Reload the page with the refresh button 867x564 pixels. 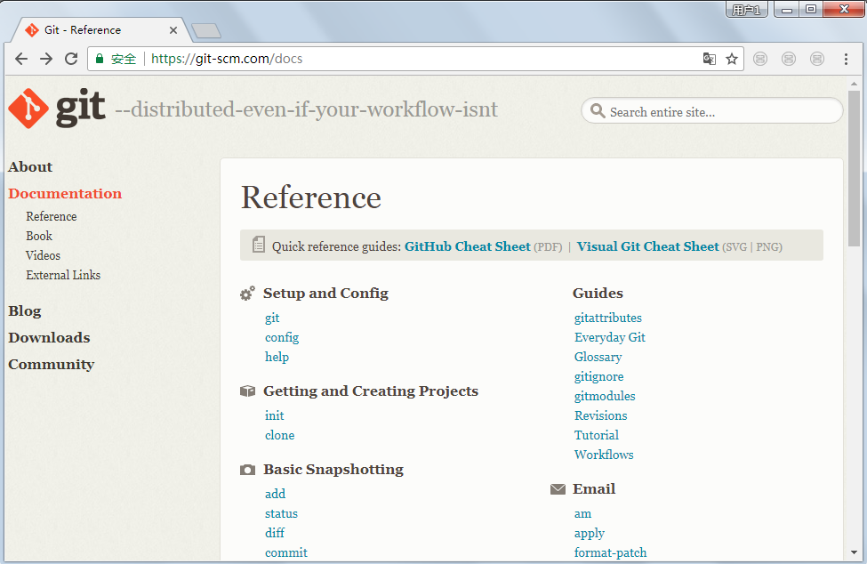(x=71, y=59)
